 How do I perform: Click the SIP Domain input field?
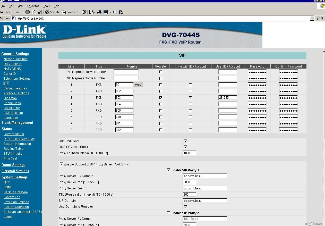point(205,201)
